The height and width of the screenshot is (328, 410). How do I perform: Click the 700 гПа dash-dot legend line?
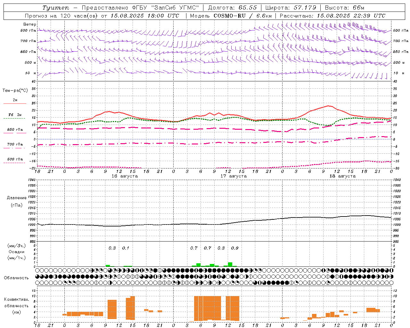point(14,148)
